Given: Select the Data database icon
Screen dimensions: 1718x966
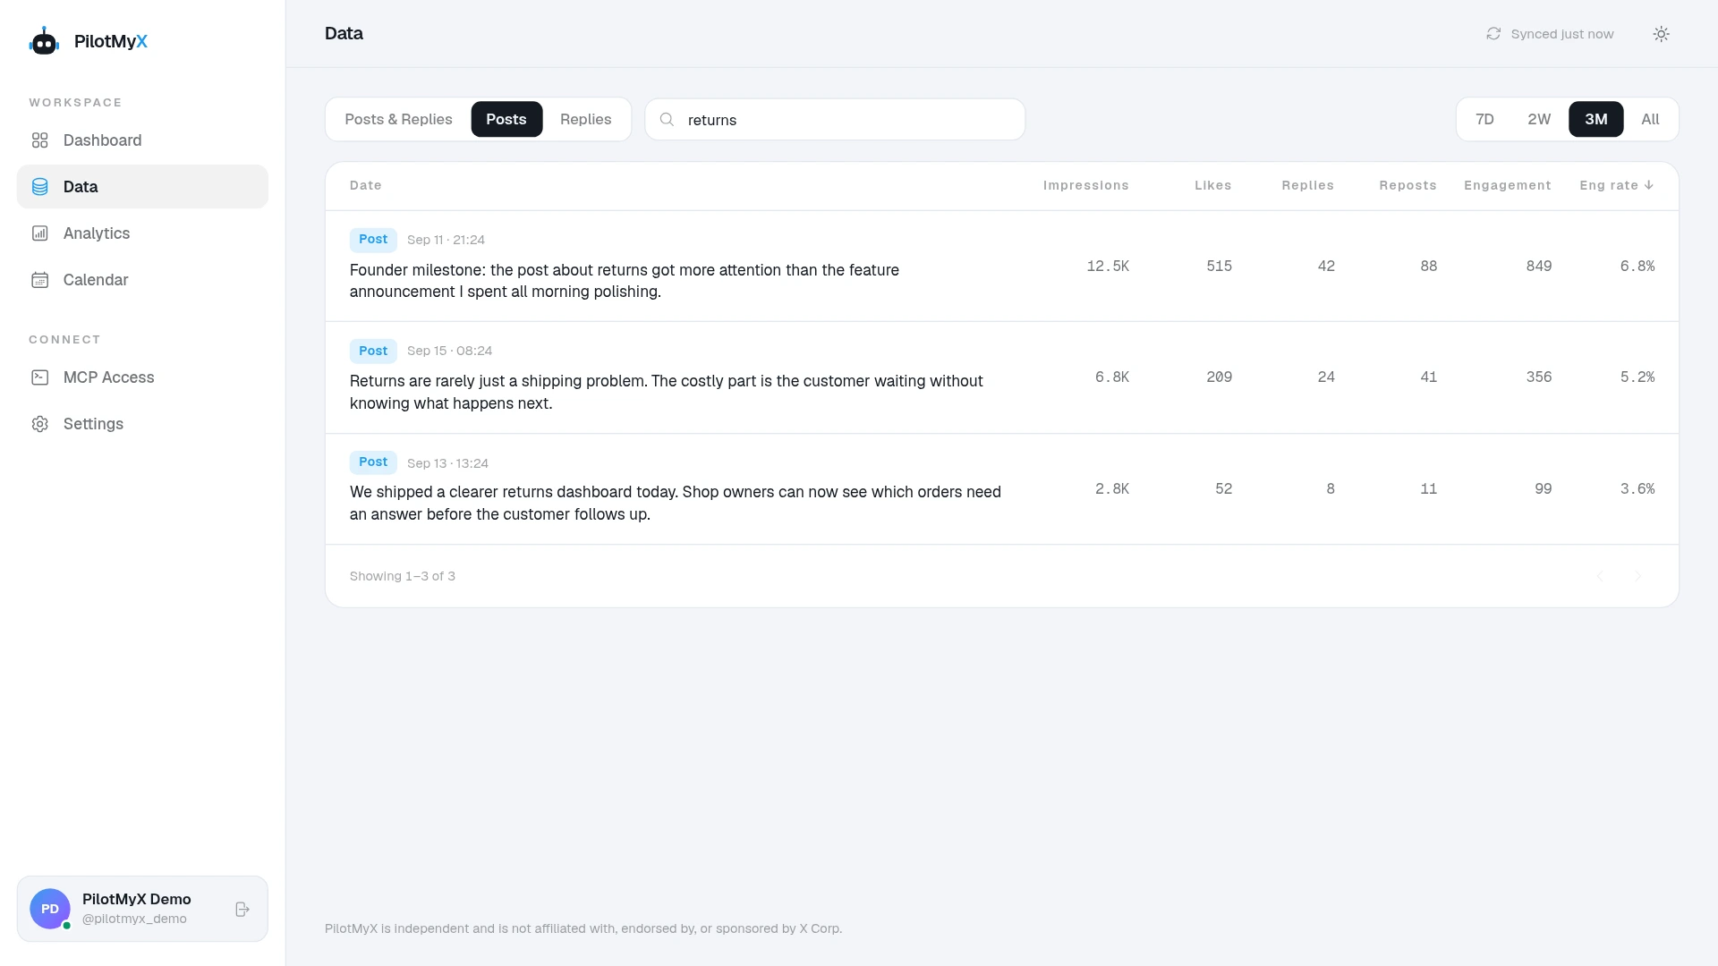Looking at the screenshot, I should (40, 187).
